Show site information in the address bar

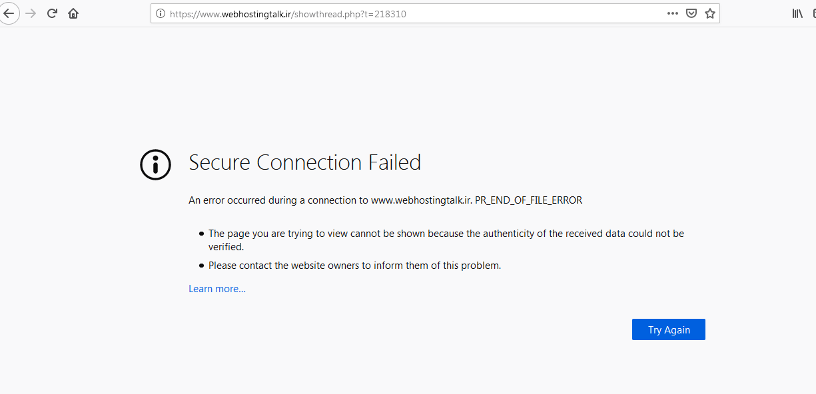[x=161, y=13]
